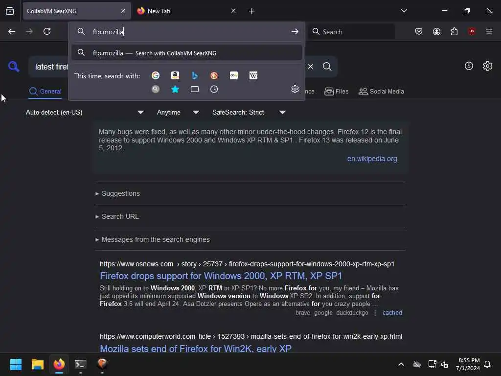
Task: Open the Firefox hamburger menu
Action: (489, 31)
